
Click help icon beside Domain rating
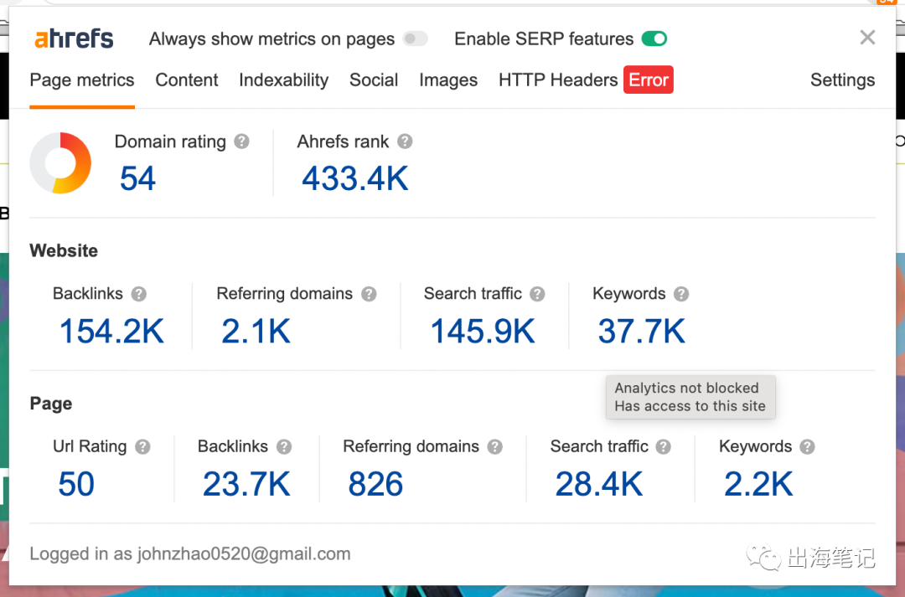(x=242, y=142)
